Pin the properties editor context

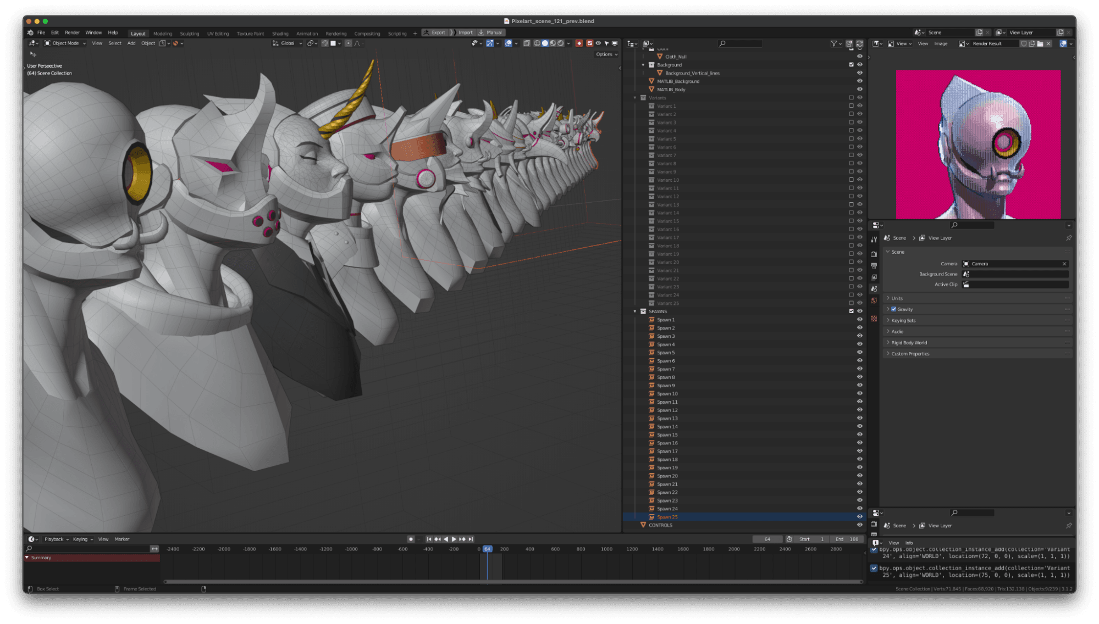coord(1069,238)
